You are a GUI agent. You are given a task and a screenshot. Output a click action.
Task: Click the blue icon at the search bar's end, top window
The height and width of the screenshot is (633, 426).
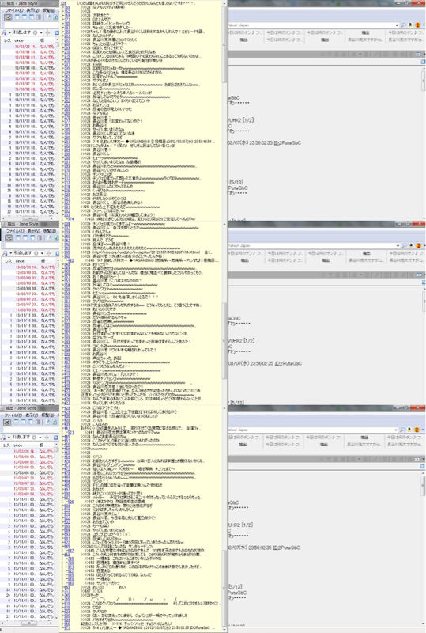click(57, 32)
